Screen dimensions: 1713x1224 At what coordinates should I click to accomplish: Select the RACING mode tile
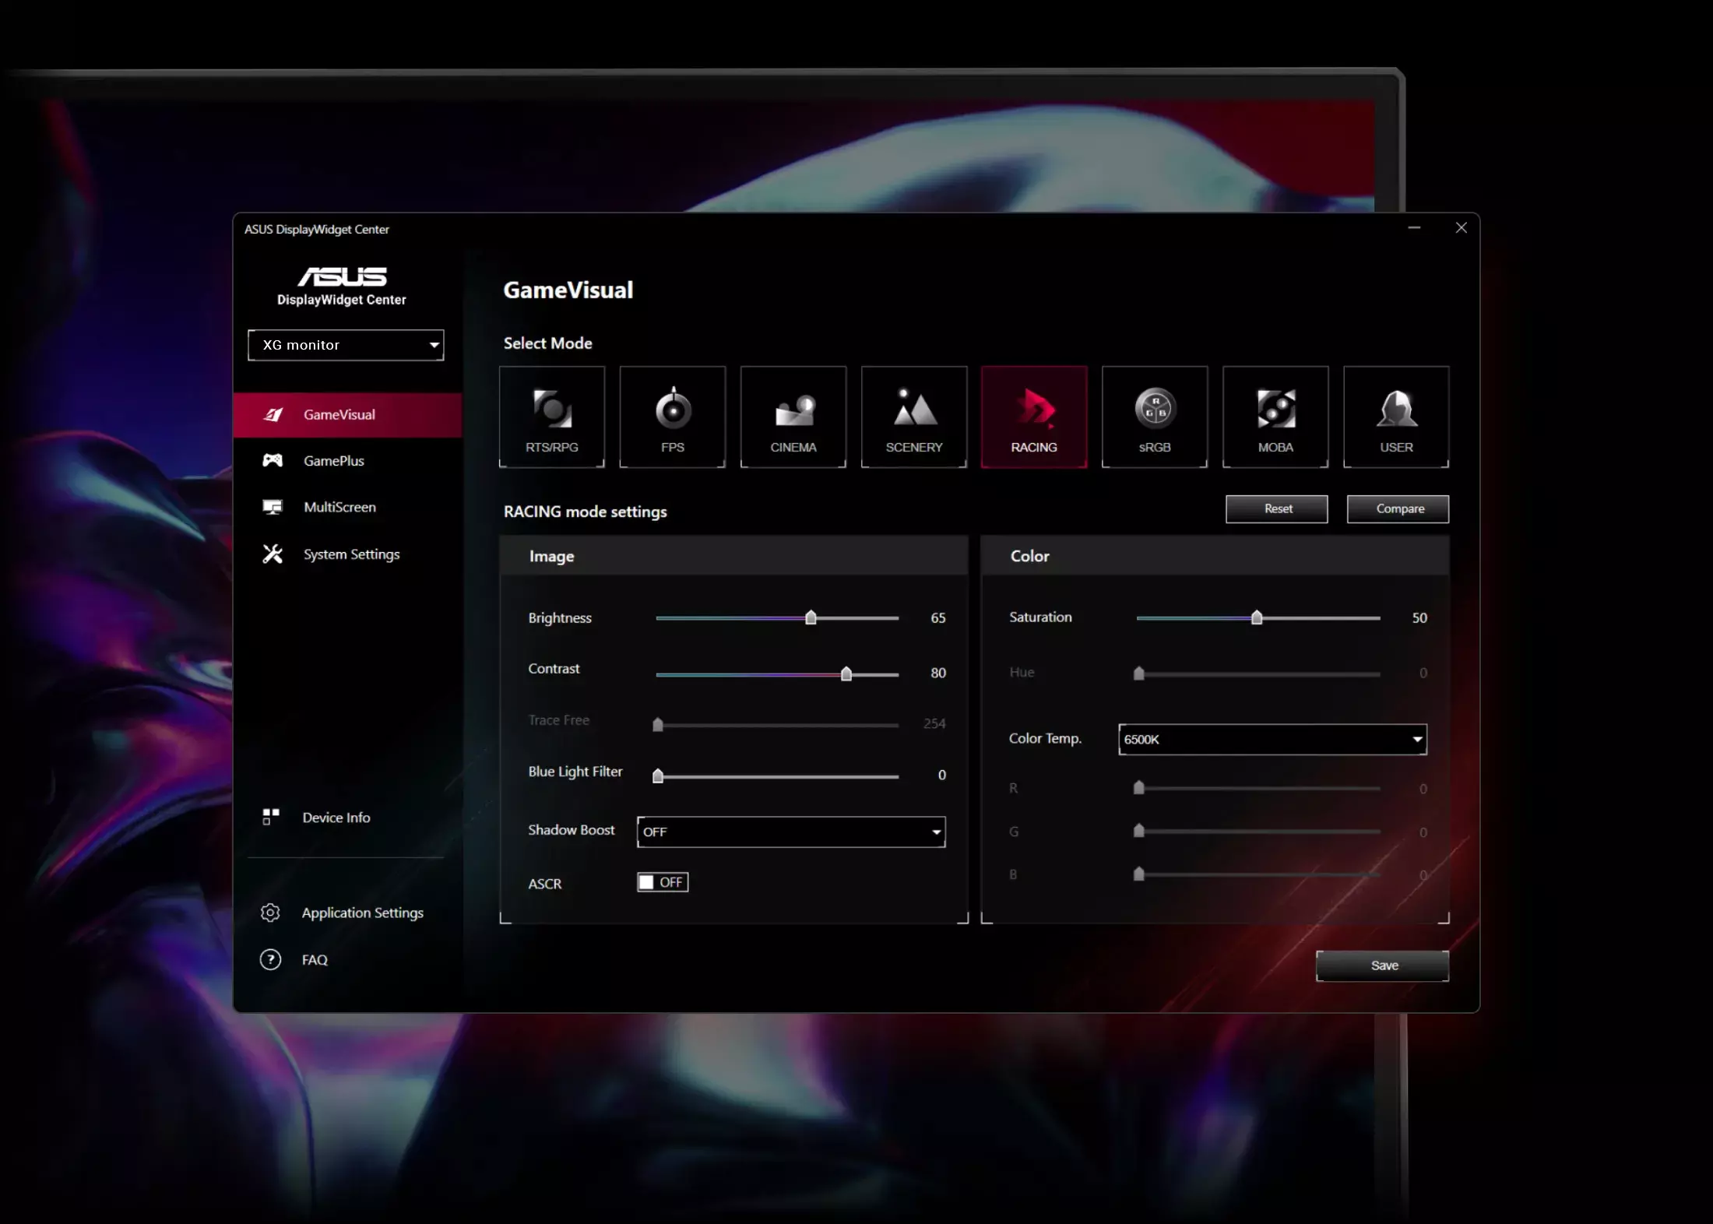pyautogui.click(x=1034, y=417)
